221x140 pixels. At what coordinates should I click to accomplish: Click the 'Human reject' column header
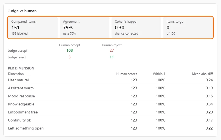pos(112,45)
